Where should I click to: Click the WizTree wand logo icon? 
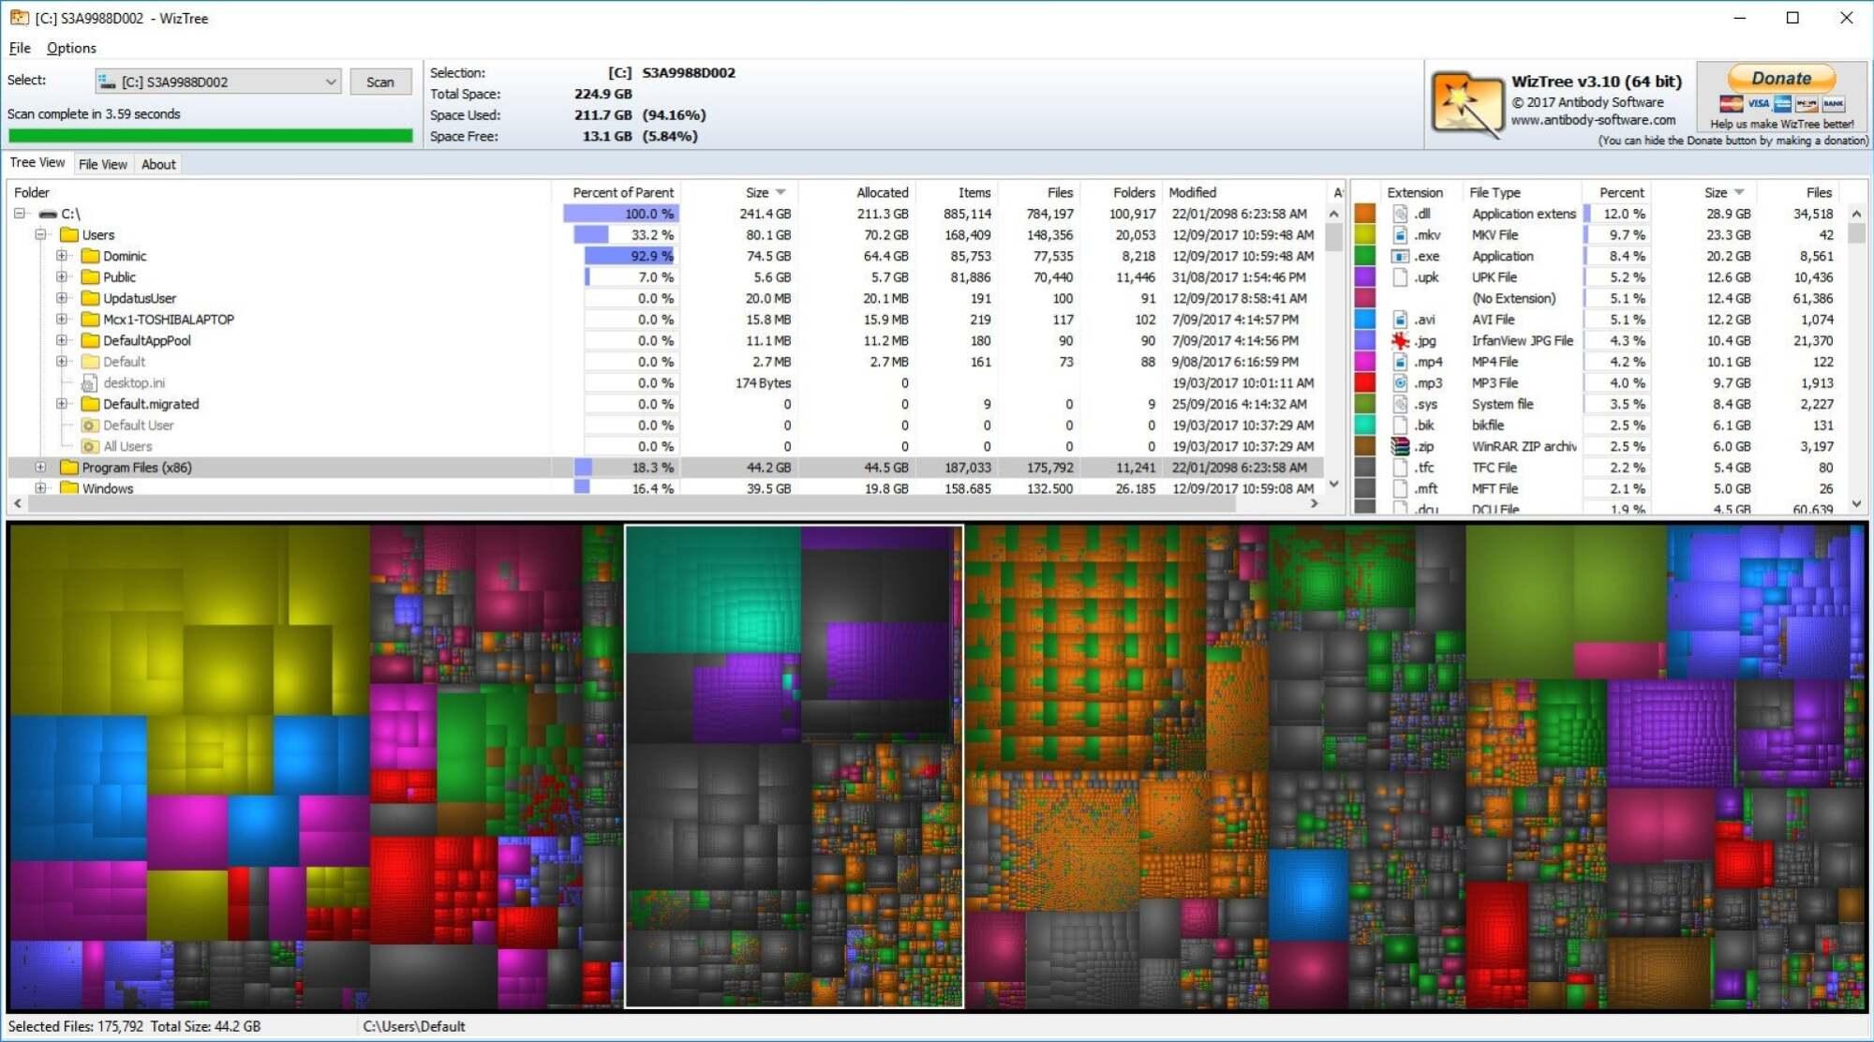point(1465,104)
